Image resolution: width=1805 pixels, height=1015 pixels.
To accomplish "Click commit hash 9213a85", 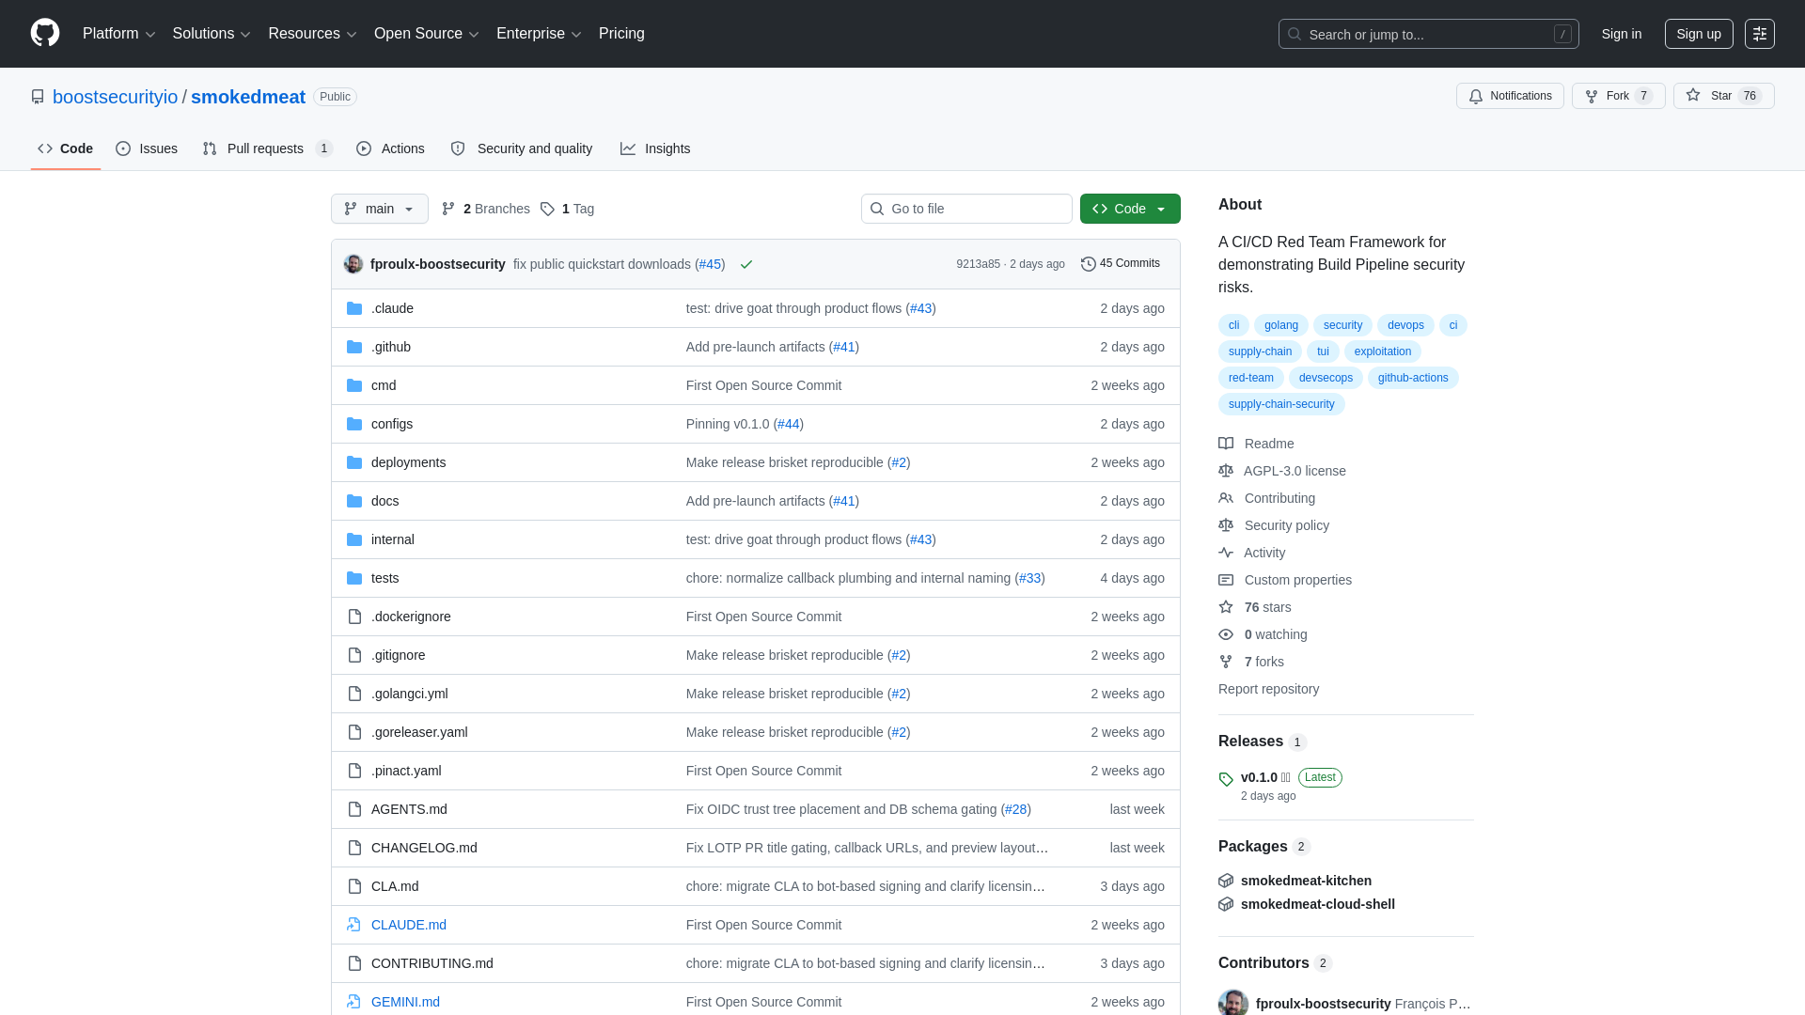I will (x=978, y=264).
